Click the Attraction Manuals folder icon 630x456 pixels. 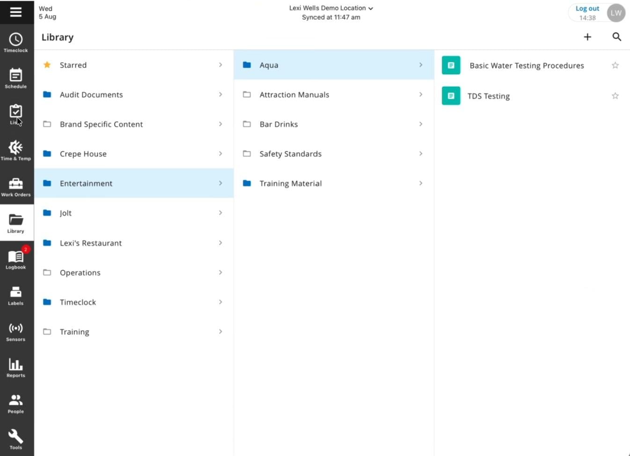point(247,95)
